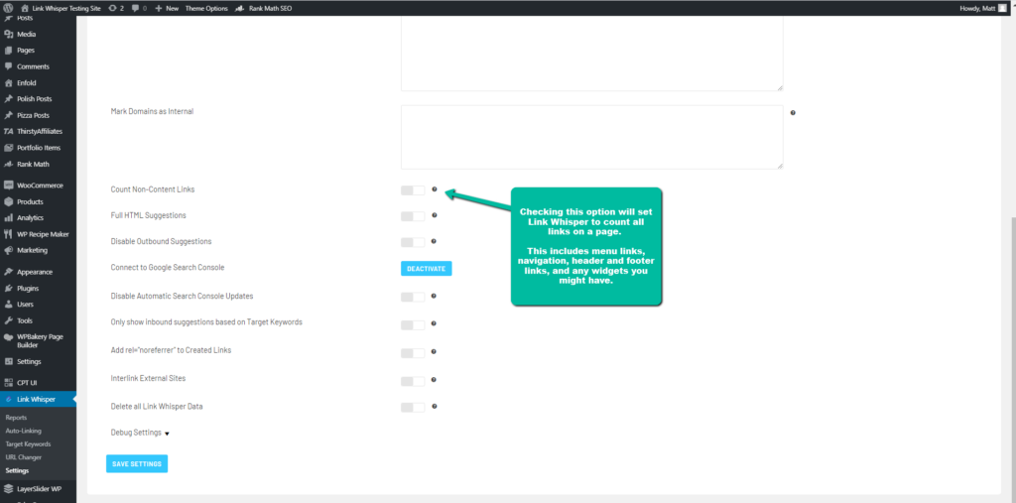Open WPBakery Page Builder menu item
This screenshot has height=503, width=1016.
(x=39, y=341)
